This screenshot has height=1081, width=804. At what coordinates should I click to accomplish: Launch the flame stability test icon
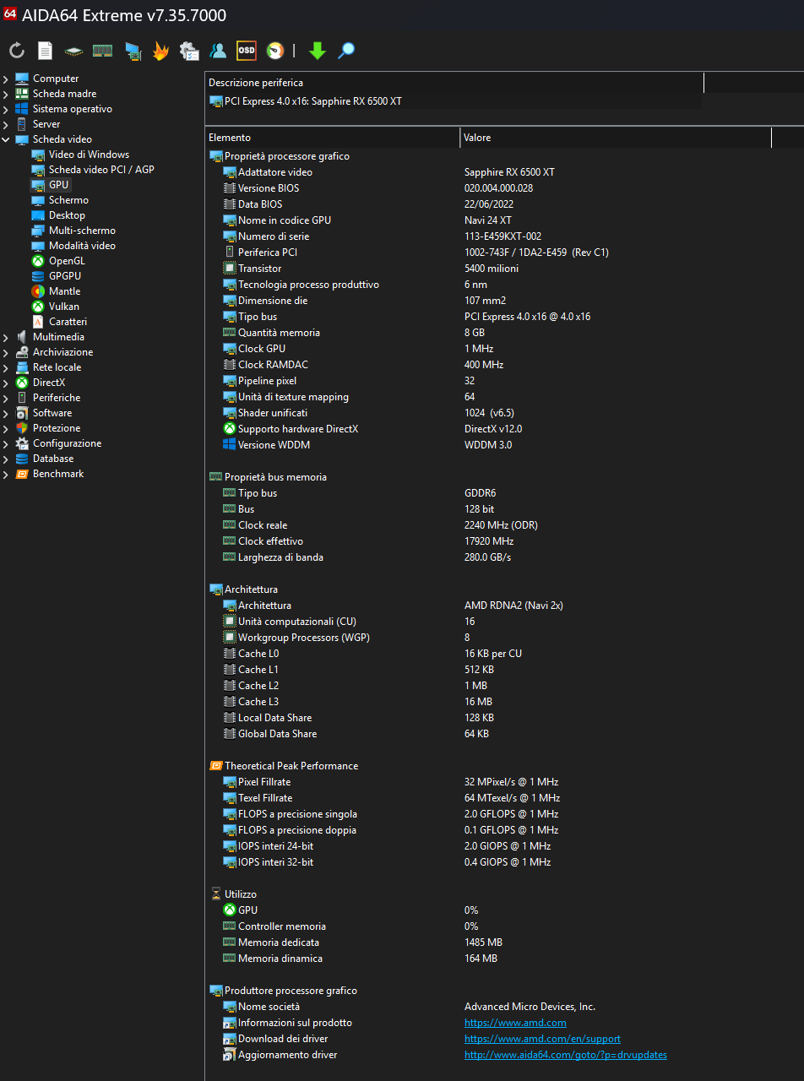point(160,51)
